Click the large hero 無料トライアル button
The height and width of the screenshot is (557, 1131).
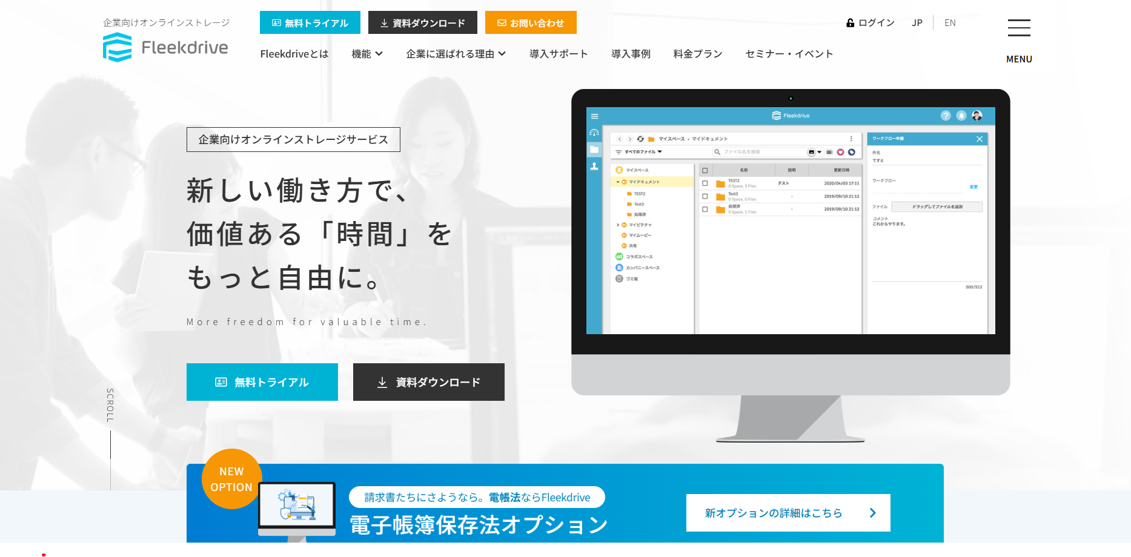[262, 382]
